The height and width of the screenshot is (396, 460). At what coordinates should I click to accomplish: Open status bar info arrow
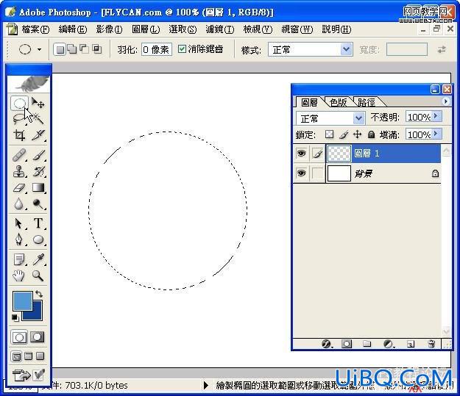(x=206, y=385)
